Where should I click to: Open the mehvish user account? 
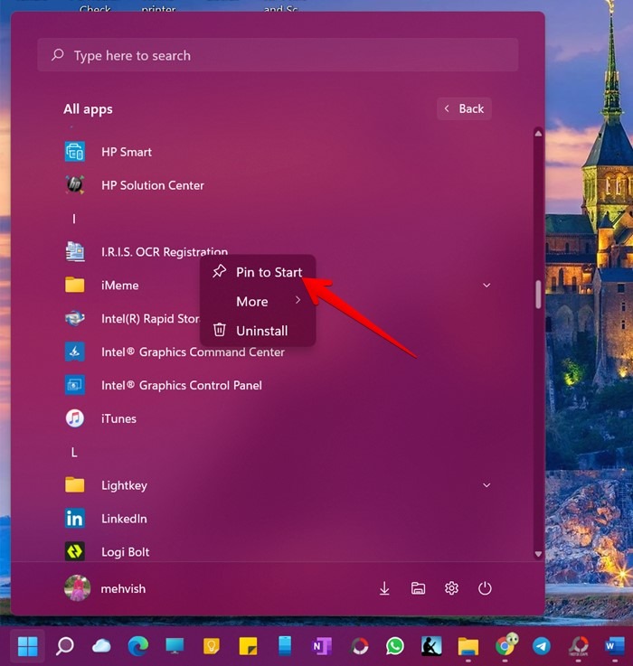click(105, 588)
